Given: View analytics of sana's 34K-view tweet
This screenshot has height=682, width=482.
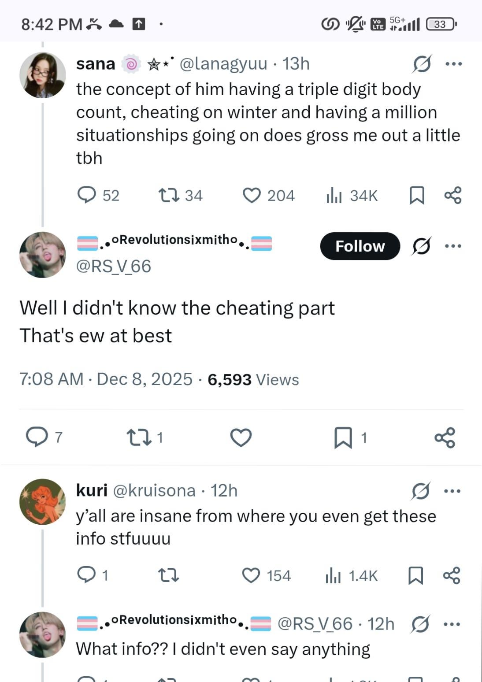Looking at the screenshot, I should click(334, 195).
